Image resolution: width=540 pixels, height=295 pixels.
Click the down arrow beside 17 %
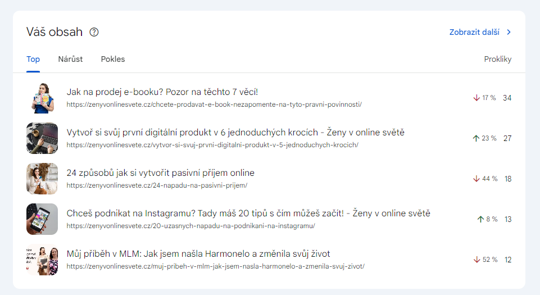point(477,98)
